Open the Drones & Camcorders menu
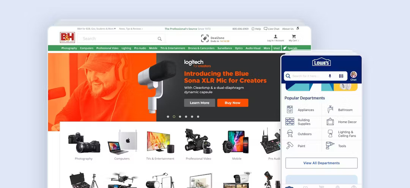Image resolution: width=410 pixels, height=188 pixels. click(201, 48)
